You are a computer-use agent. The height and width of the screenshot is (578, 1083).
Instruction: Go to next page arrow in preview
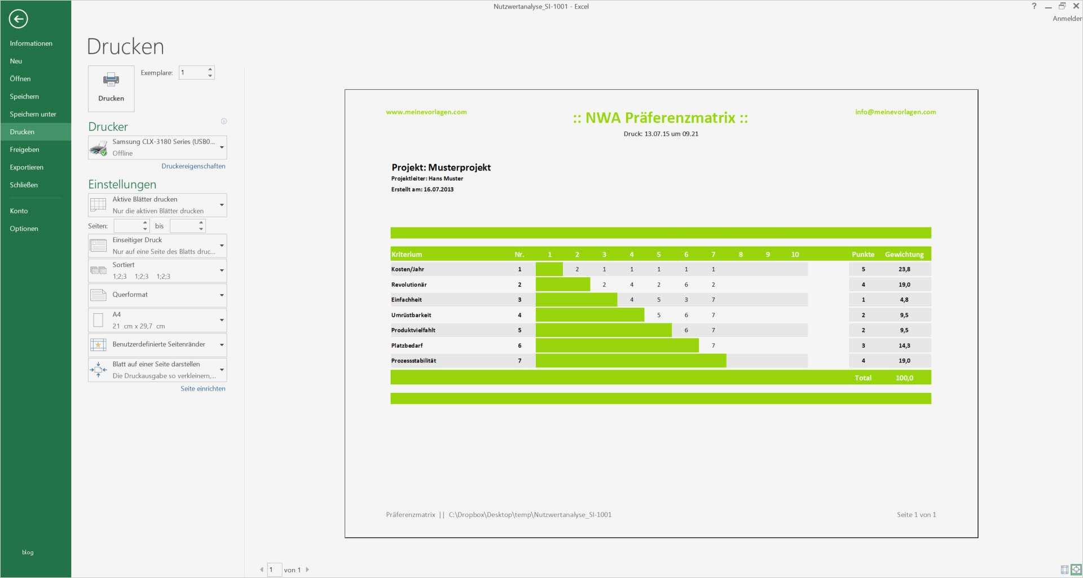[307, 570]
